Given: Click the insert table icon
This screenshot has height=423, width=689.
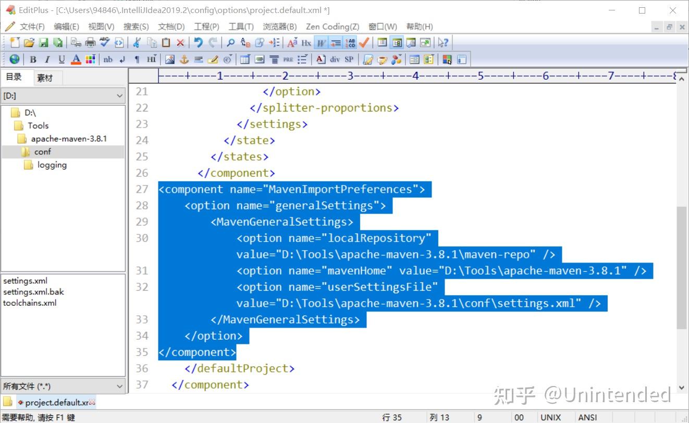Looking at the screenshot, I should click(244, 59).
